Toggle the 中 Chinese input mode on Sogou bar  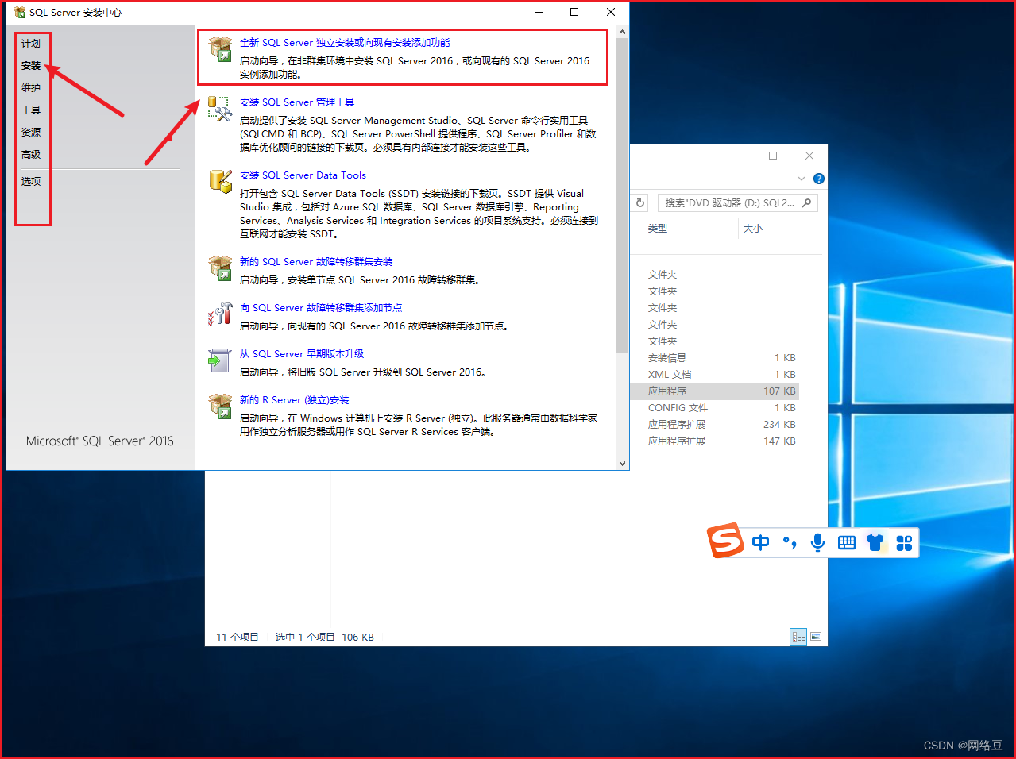(x=760, y=543)
